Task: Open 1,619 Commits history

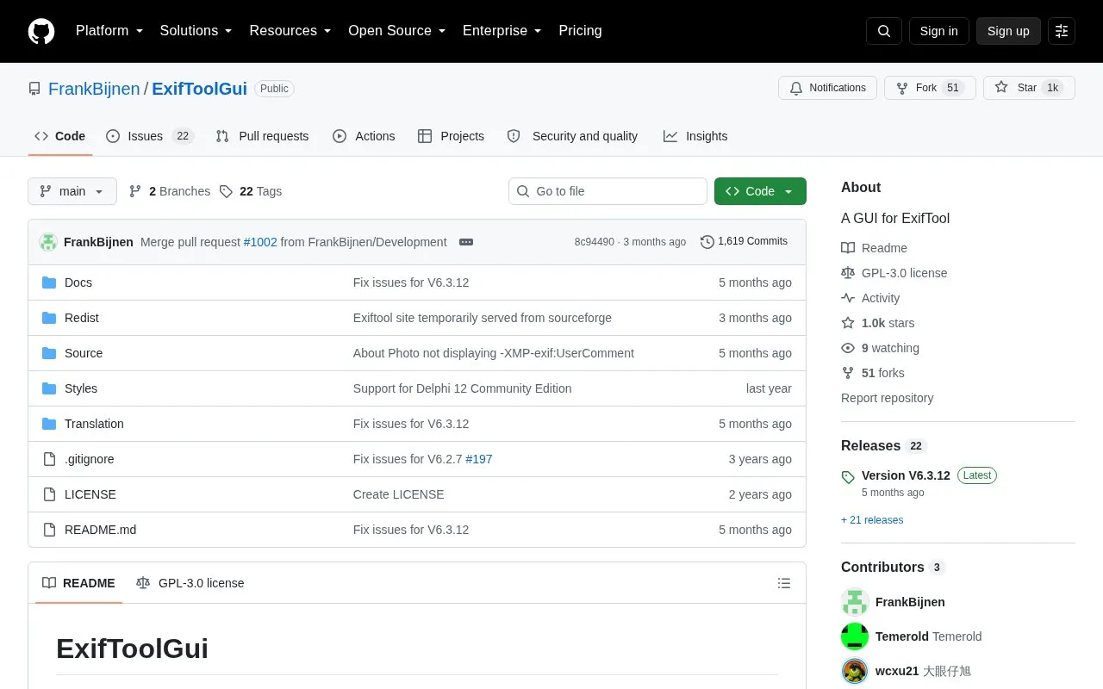Action: pos(745,241)
